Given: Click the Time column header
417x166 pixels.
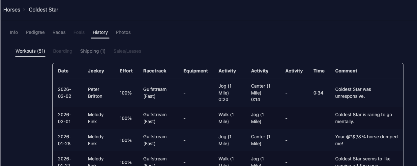Looking at the screenshot, I should point(319,71).
